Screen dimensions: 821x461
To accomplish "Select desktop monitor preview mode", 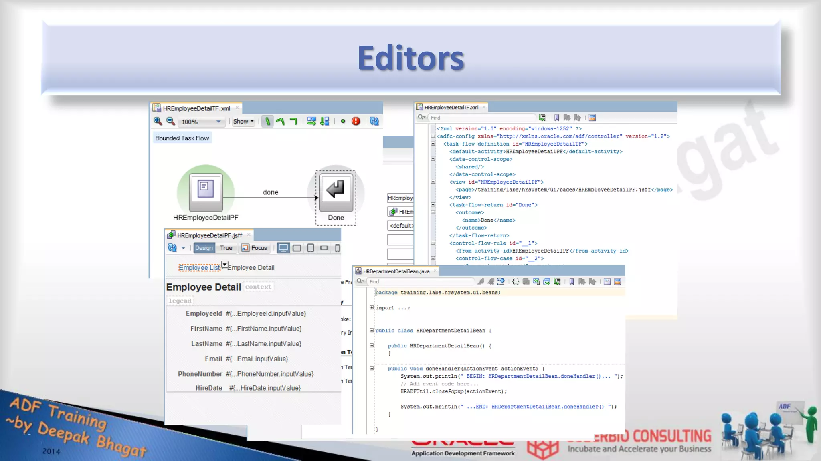I will (x=283, y=248).
